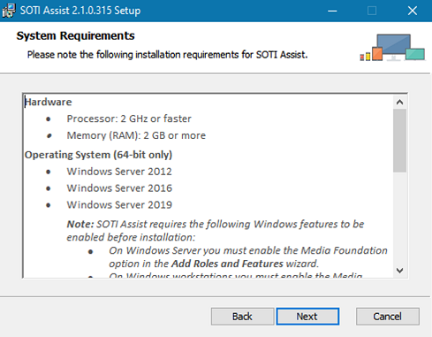The image size is (432, 337).
Task: Go back with the Back button
Action: pyautogui.click(x=242, y=317)
